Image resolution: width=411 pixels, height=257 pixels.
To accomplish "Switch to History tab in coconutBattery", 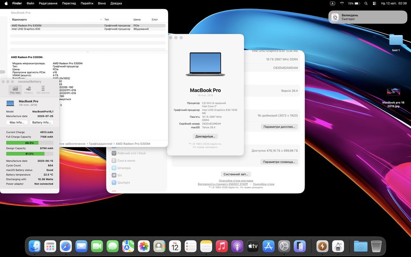I will 29,90.
